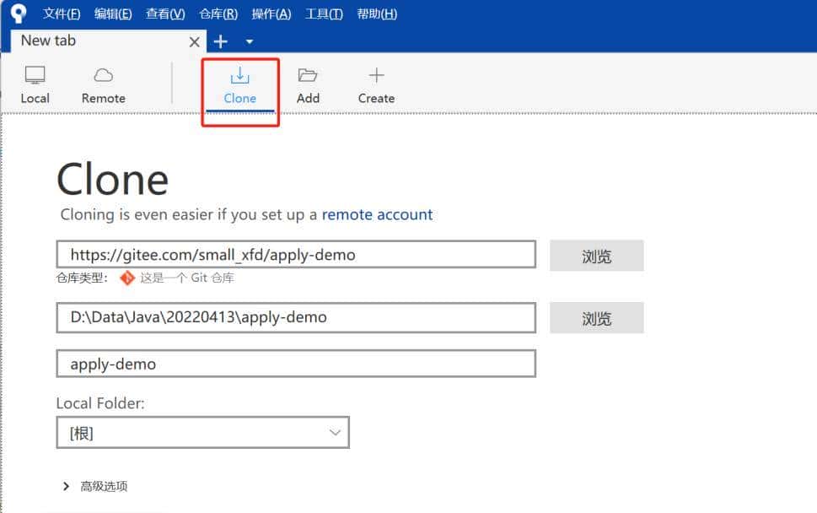
Task: Click the Git repository type icon
Action: click(x=126, y=277)
